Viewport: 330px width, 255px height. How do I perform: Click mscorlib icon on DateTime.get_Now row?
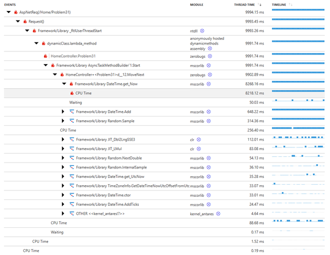coord(208,84)
